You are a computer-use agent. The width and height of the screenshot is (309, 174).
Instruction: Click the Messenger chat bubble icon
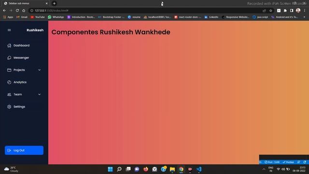9,58
